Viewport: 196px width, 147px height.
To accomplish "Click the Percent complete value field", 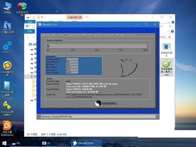I will 72,59.
